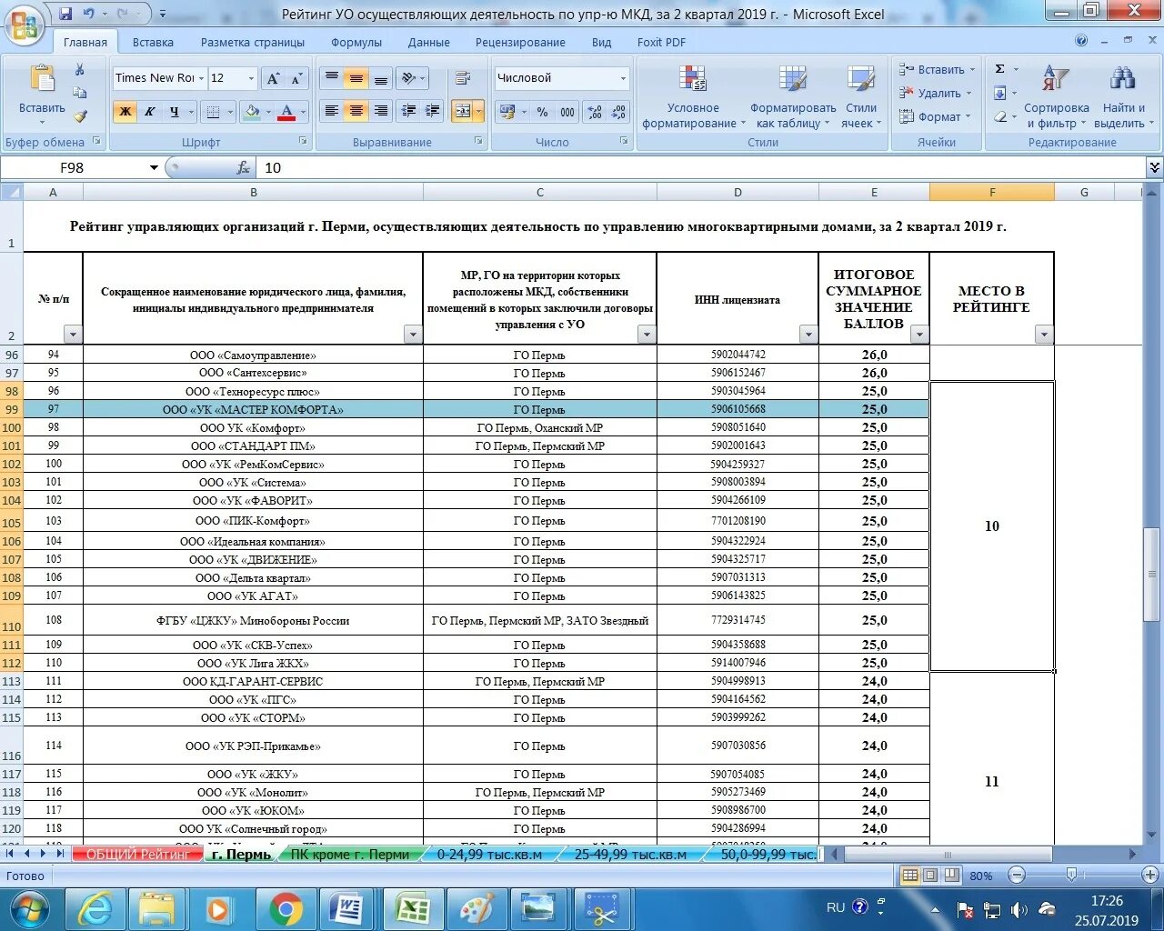Apply the red font color
Image resolution: width=1164 pixels, height=931 pixels.
point(286,112)
